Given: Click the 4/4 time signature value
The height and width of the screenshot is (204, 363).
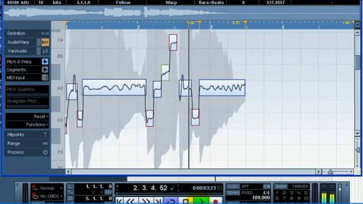Looking at the screenshot, I should (266, 193).
